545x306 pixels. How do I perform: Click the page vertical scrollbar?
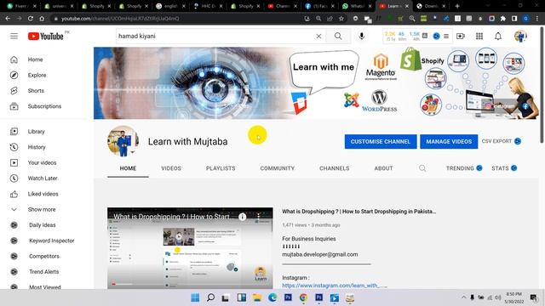[x=542, y=85]
